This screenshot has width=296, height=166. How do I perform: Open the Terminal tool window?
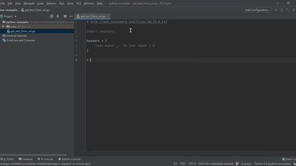[x=26, y=159]
